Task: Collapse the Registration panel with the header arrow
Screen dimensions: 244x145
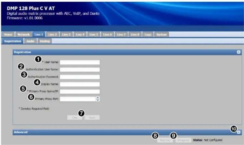Action: 239,52
